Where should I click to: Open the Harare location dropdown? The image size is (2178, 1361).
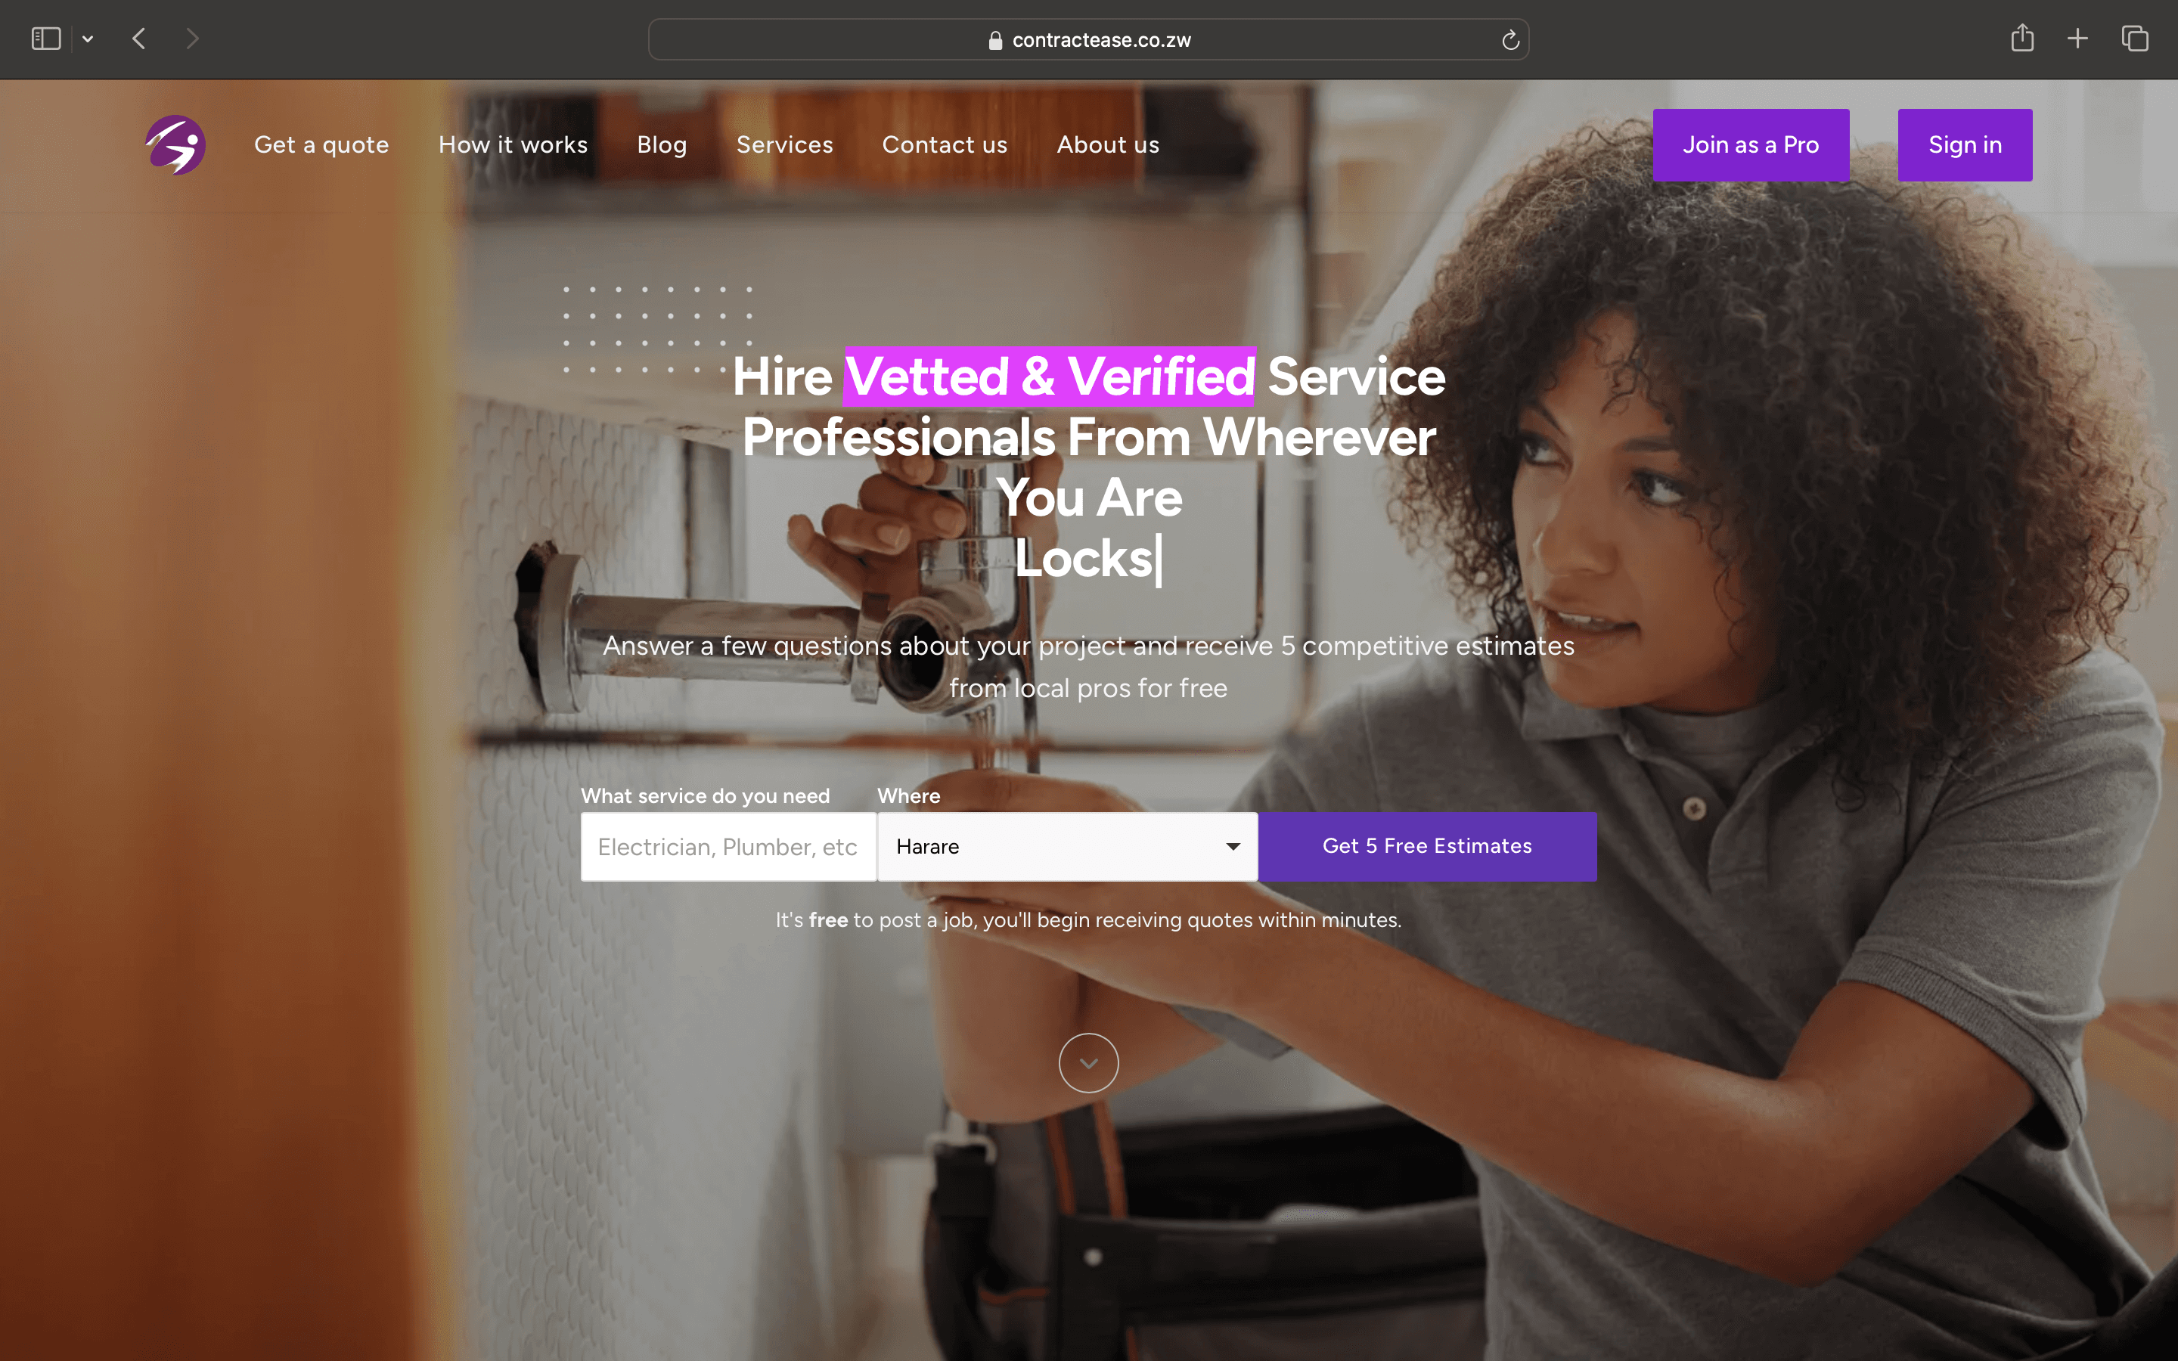tap(1067, 847)
